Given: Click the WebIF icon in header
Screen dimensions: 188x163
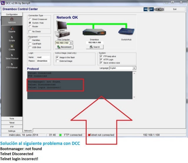Looking at the screenshot, I should [x=149, y=9].
